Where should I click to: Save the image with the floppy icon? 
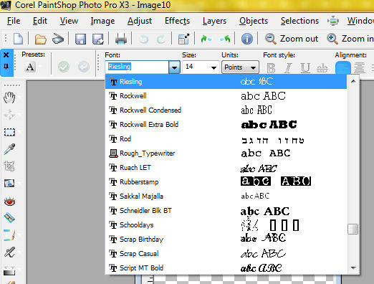tap(80, 39)
